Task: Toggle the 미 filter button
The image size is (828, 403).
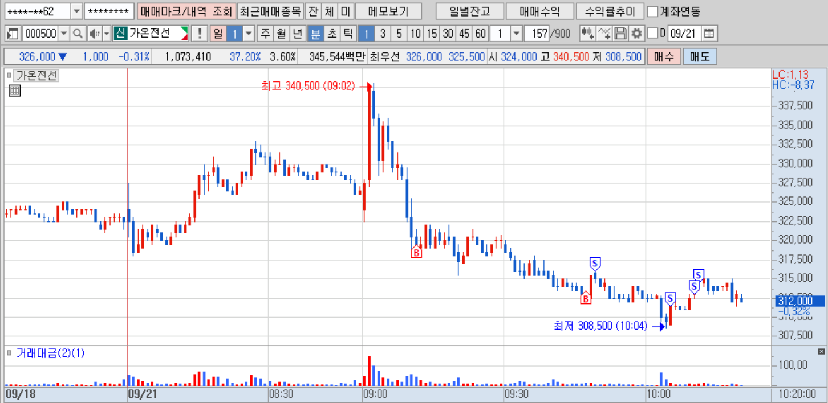Action: tap(346, 11)
